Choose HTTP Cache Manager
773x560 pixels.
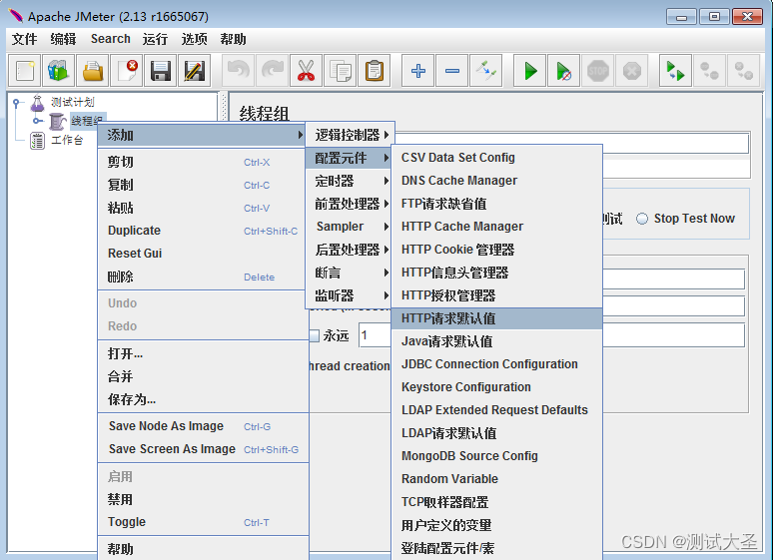click(x=497, y=227)
